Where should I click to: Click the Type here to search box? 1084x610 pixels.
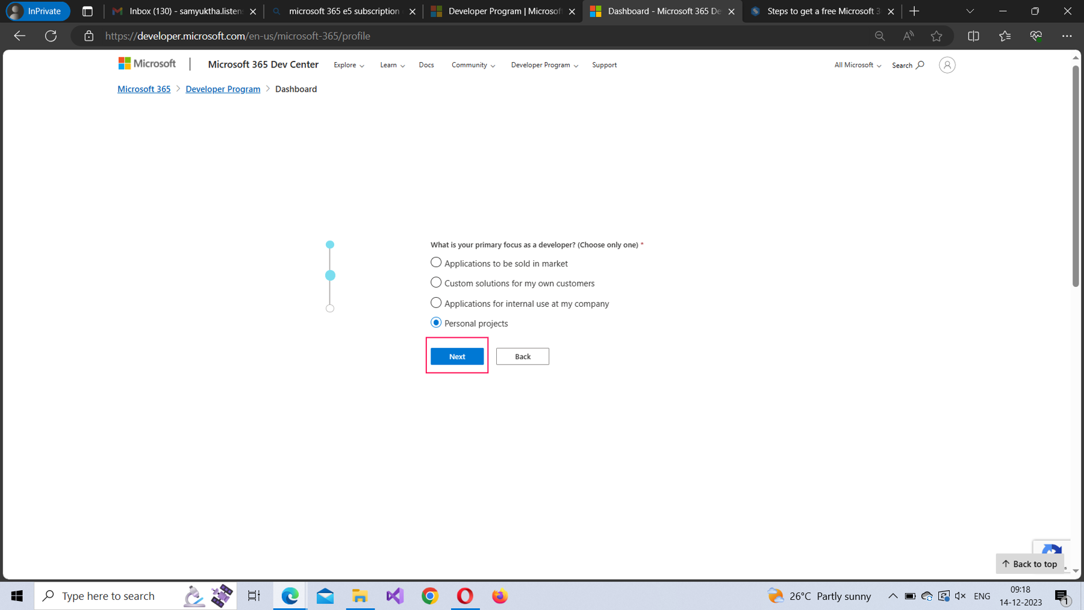(136, 596)
